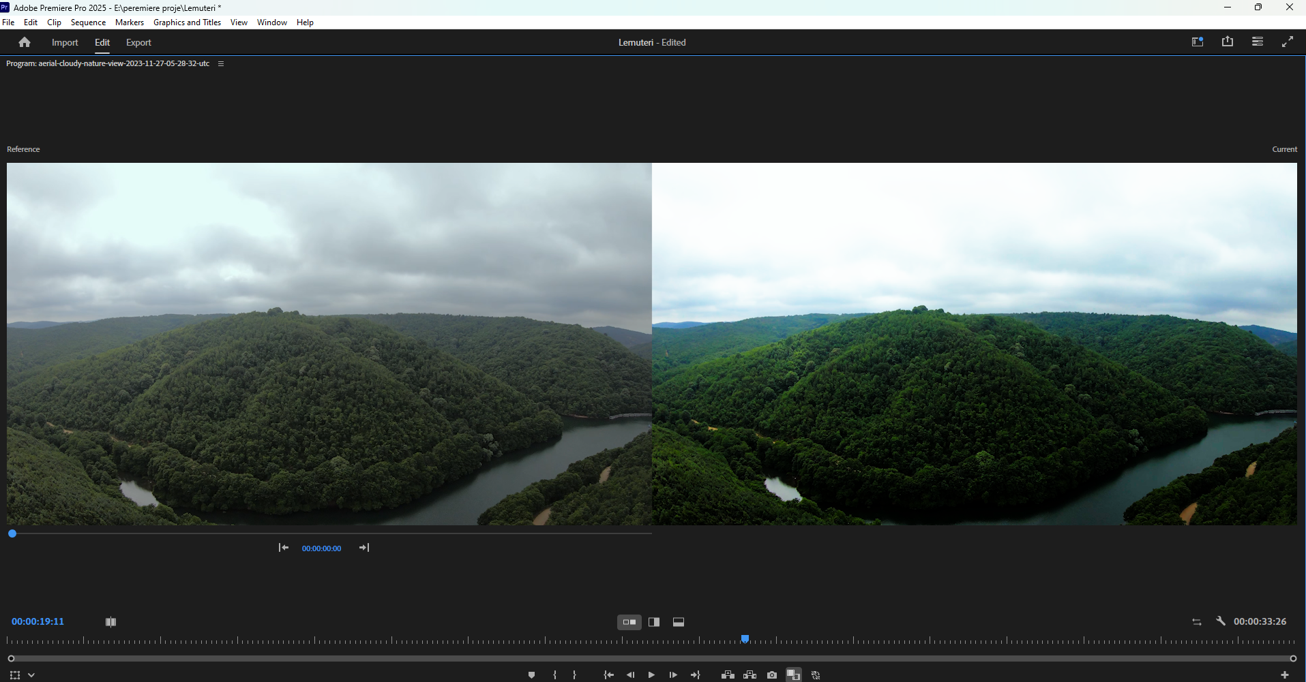Toggle the Comparison View button
This screenshot has height=682, width=1306.
pos(794,675)
